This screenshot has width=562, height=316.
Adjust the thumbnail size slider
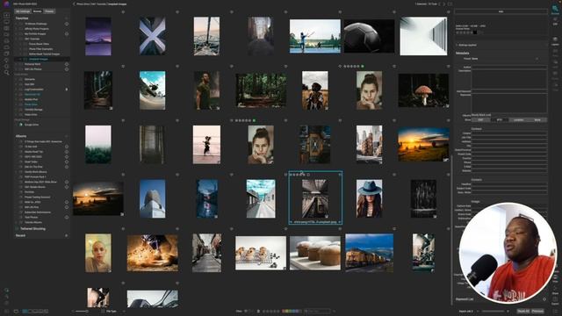pyautogui.click(x=82, y=312)
